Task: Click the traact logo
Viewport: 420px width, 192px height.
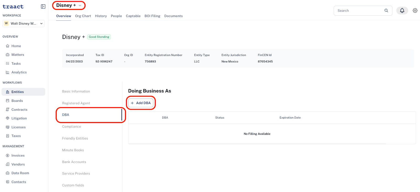Action: pyautogui.click(x=13, y=7)
